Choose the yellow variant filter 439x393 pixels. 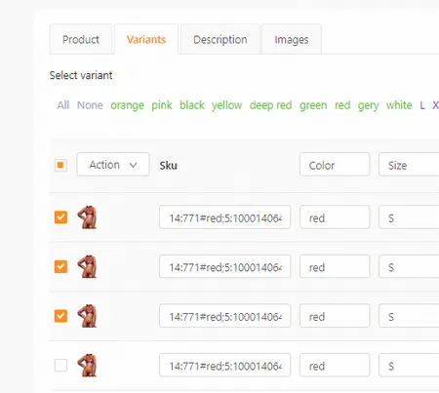pos(227,105)
